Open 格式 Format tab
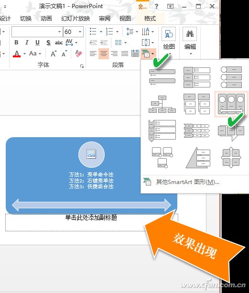249x293 pixels. click(150, 19)
